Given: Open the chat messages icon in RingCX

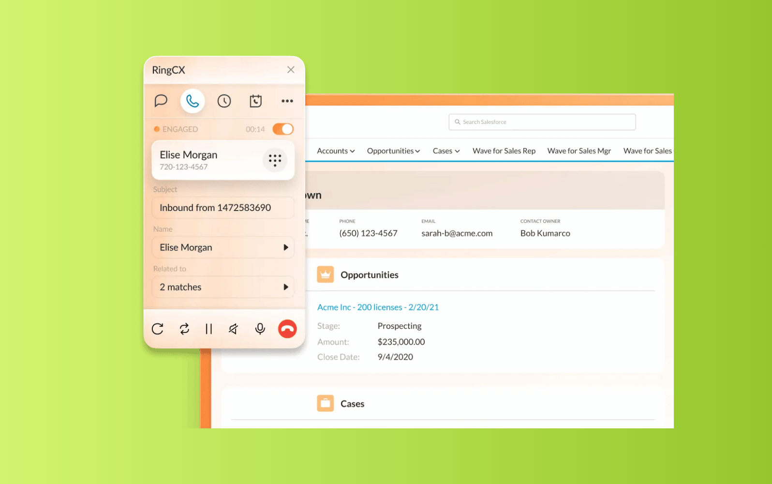Looking at the screenshot, I should pos(161,101).
